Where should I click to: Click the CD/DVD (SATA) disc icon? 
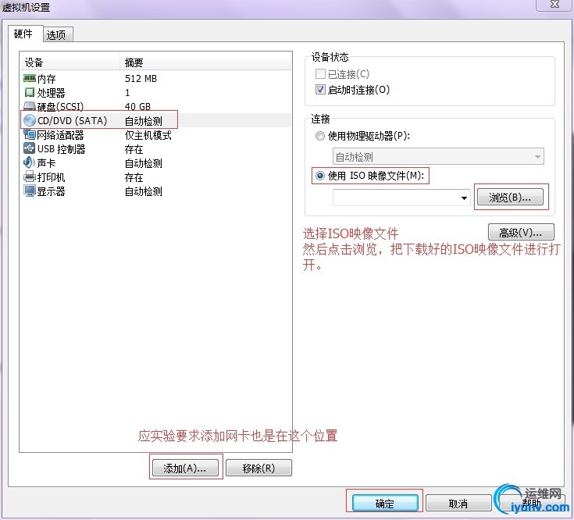[x=30, y=120]
